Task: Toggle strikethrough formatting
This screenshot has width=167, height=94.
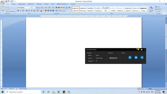Action: tap(27, 11)
